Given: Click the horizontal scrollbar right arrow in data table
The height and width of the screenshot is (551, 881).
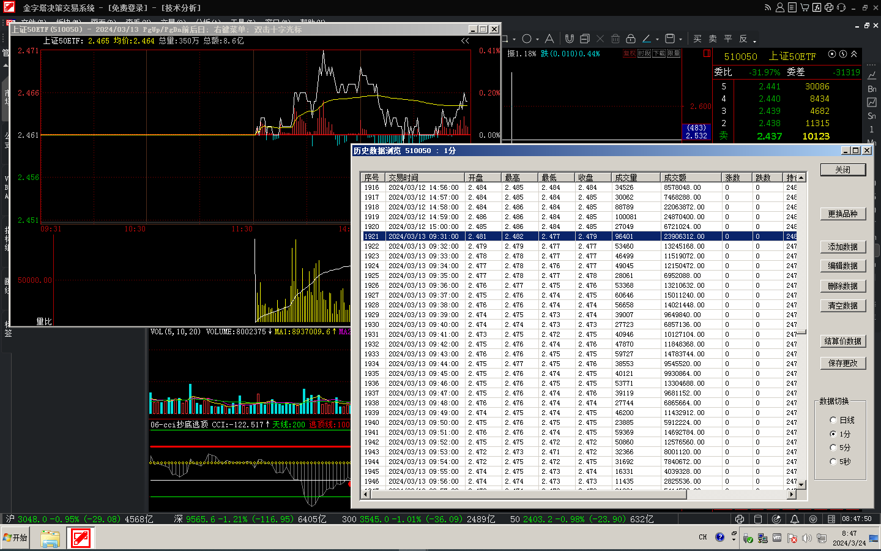Looking at the screenshot, I should [792, 495].
